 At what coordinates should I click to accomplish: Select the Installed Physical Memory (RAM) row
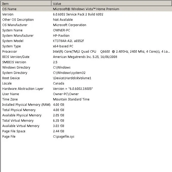click(26, 104)
